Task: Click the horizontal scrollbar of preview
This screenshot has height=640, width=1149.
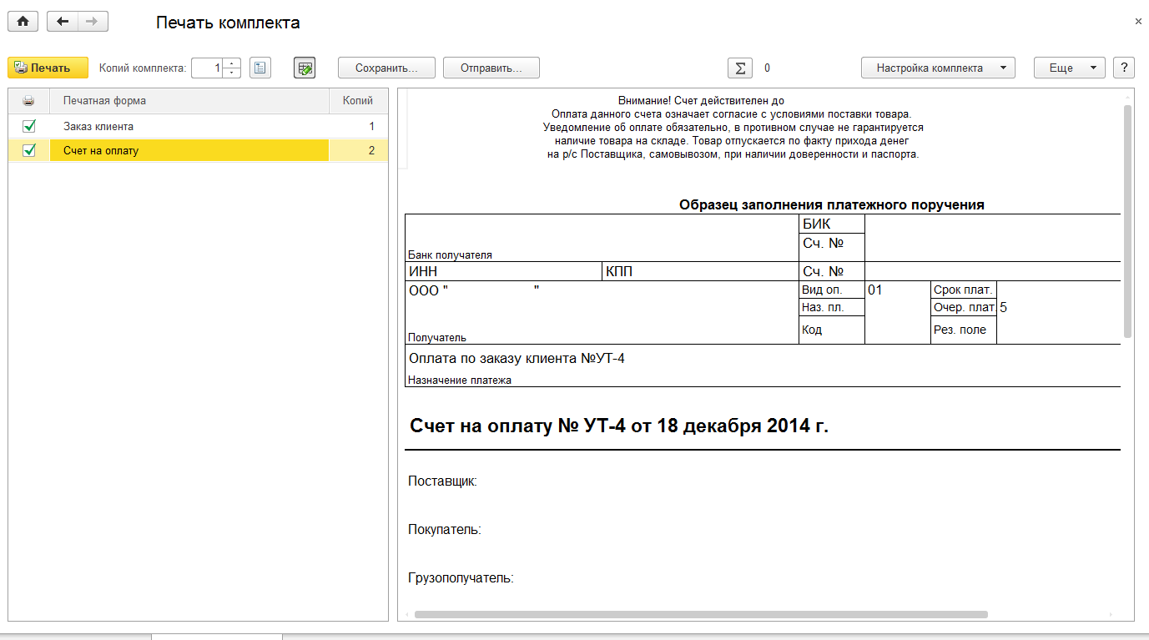Action: [x=701, y=614]
